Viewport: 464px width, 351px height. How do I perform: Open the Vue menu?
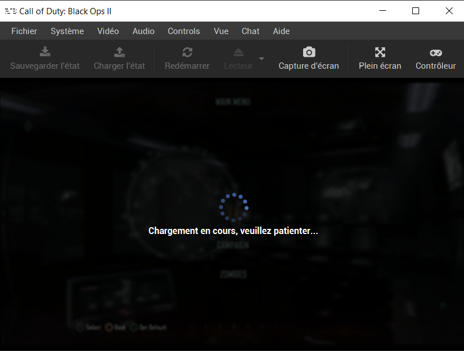tap(221, 31)
